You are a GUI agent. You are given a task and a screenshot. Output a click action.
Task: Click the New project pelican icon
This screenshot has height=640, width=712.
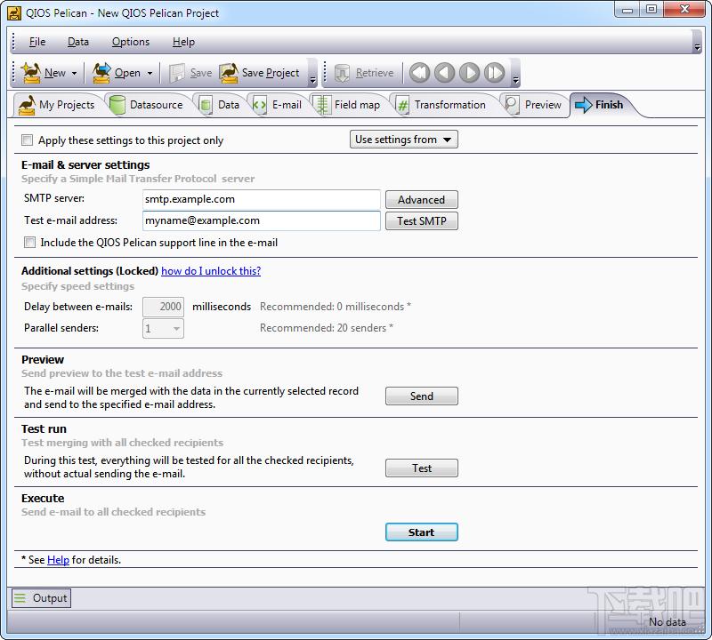(x=31, y=73)
